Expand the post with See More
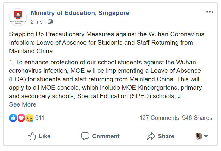 [x=23, y=104]
